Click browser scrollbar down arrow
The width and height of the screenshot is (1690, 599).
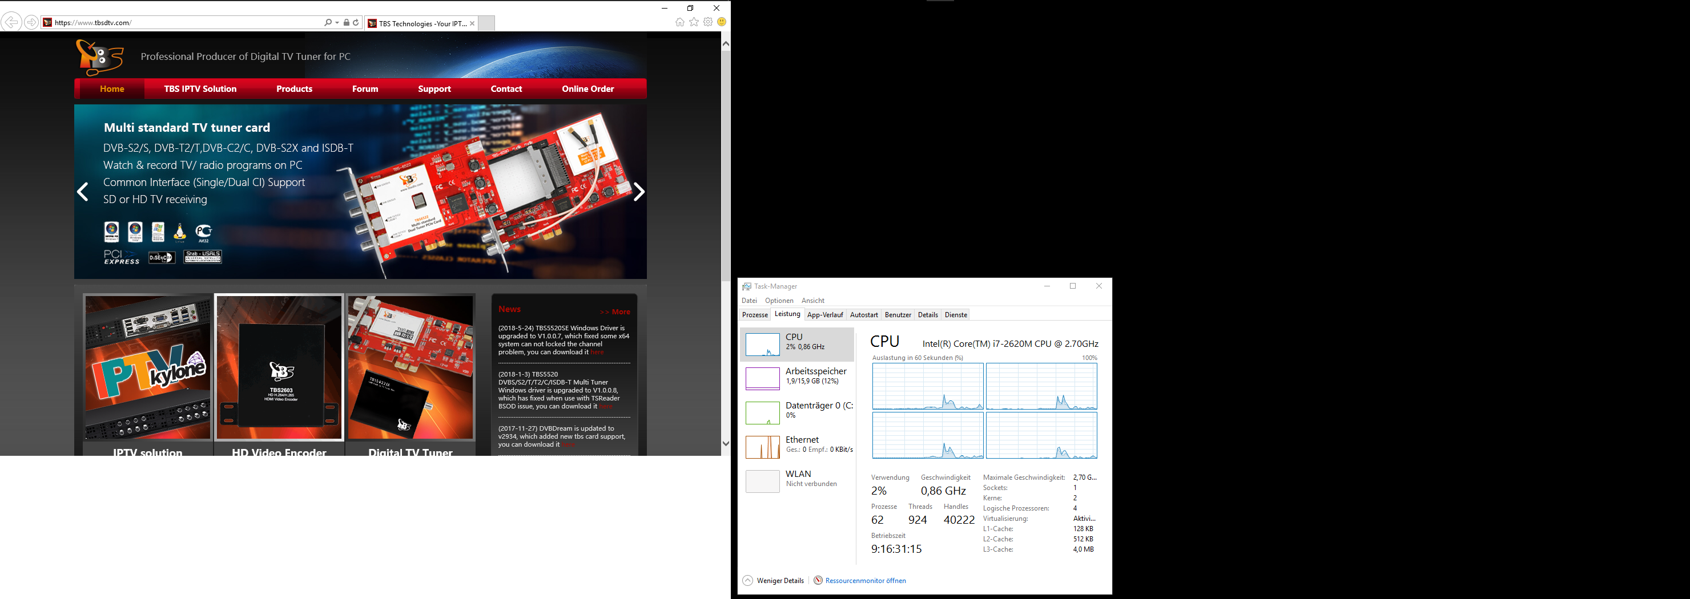click(x=726, y=444)
